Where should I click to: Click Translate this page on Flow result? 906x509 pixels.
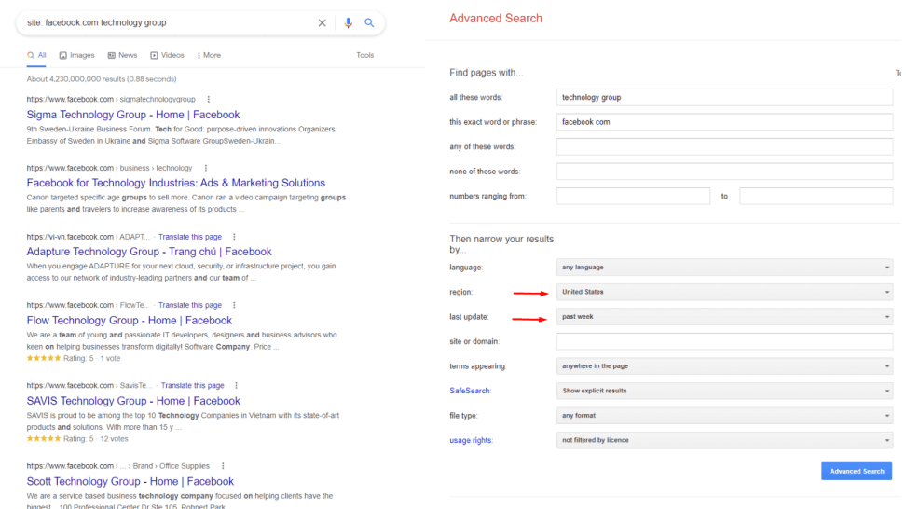[x=190, y=305]
